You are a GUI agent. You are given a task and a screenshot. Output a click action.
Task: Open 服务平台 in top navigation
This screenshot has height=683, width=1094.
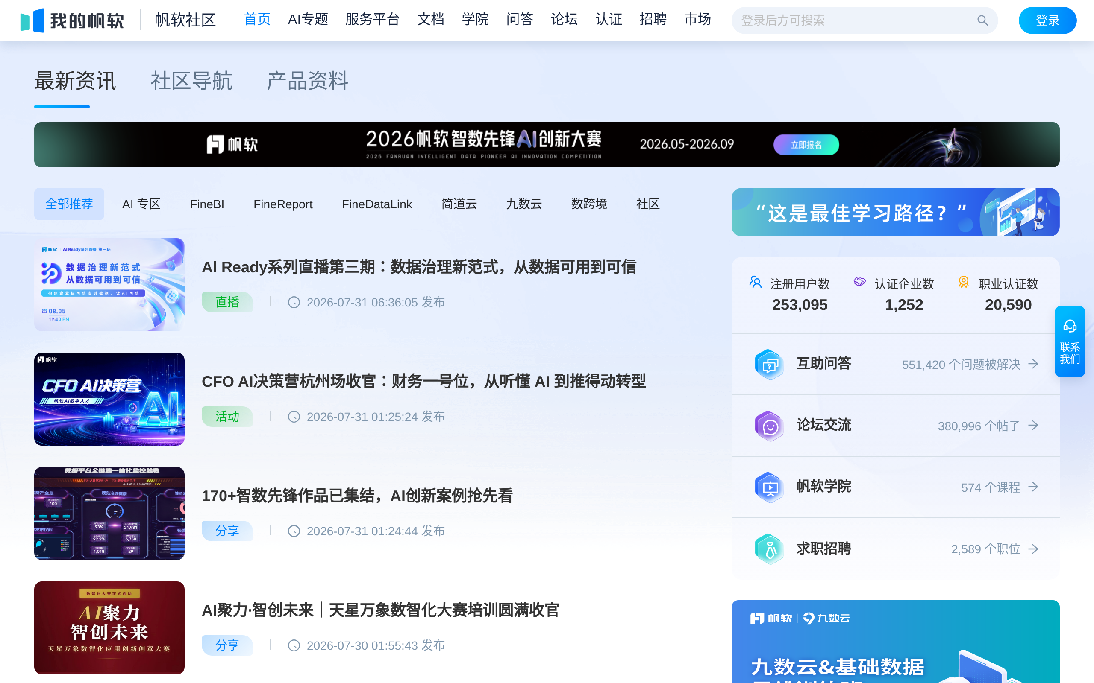pyautogui.click(x=373, y=20)
